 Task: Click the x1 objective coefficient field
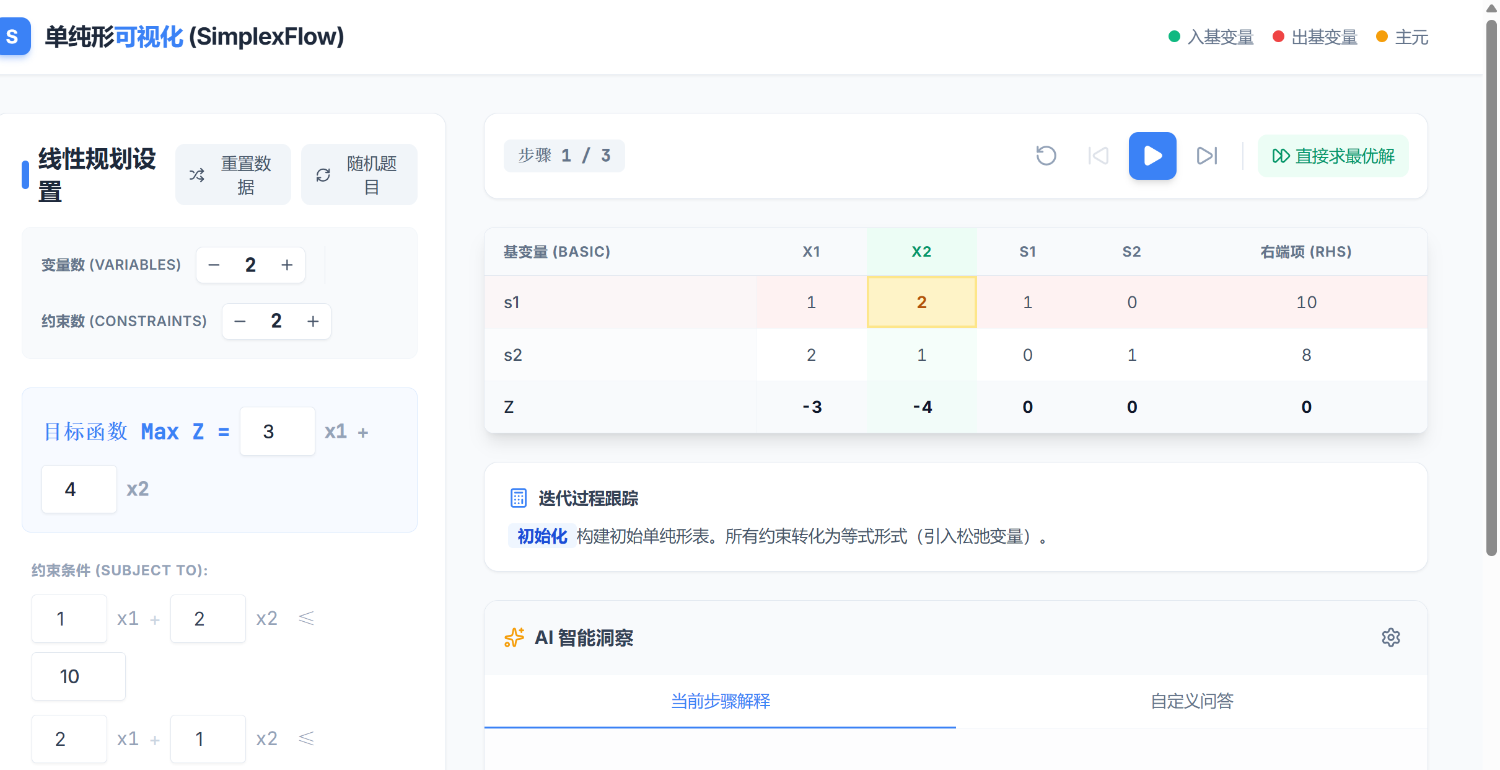click(x=277, y=431)
